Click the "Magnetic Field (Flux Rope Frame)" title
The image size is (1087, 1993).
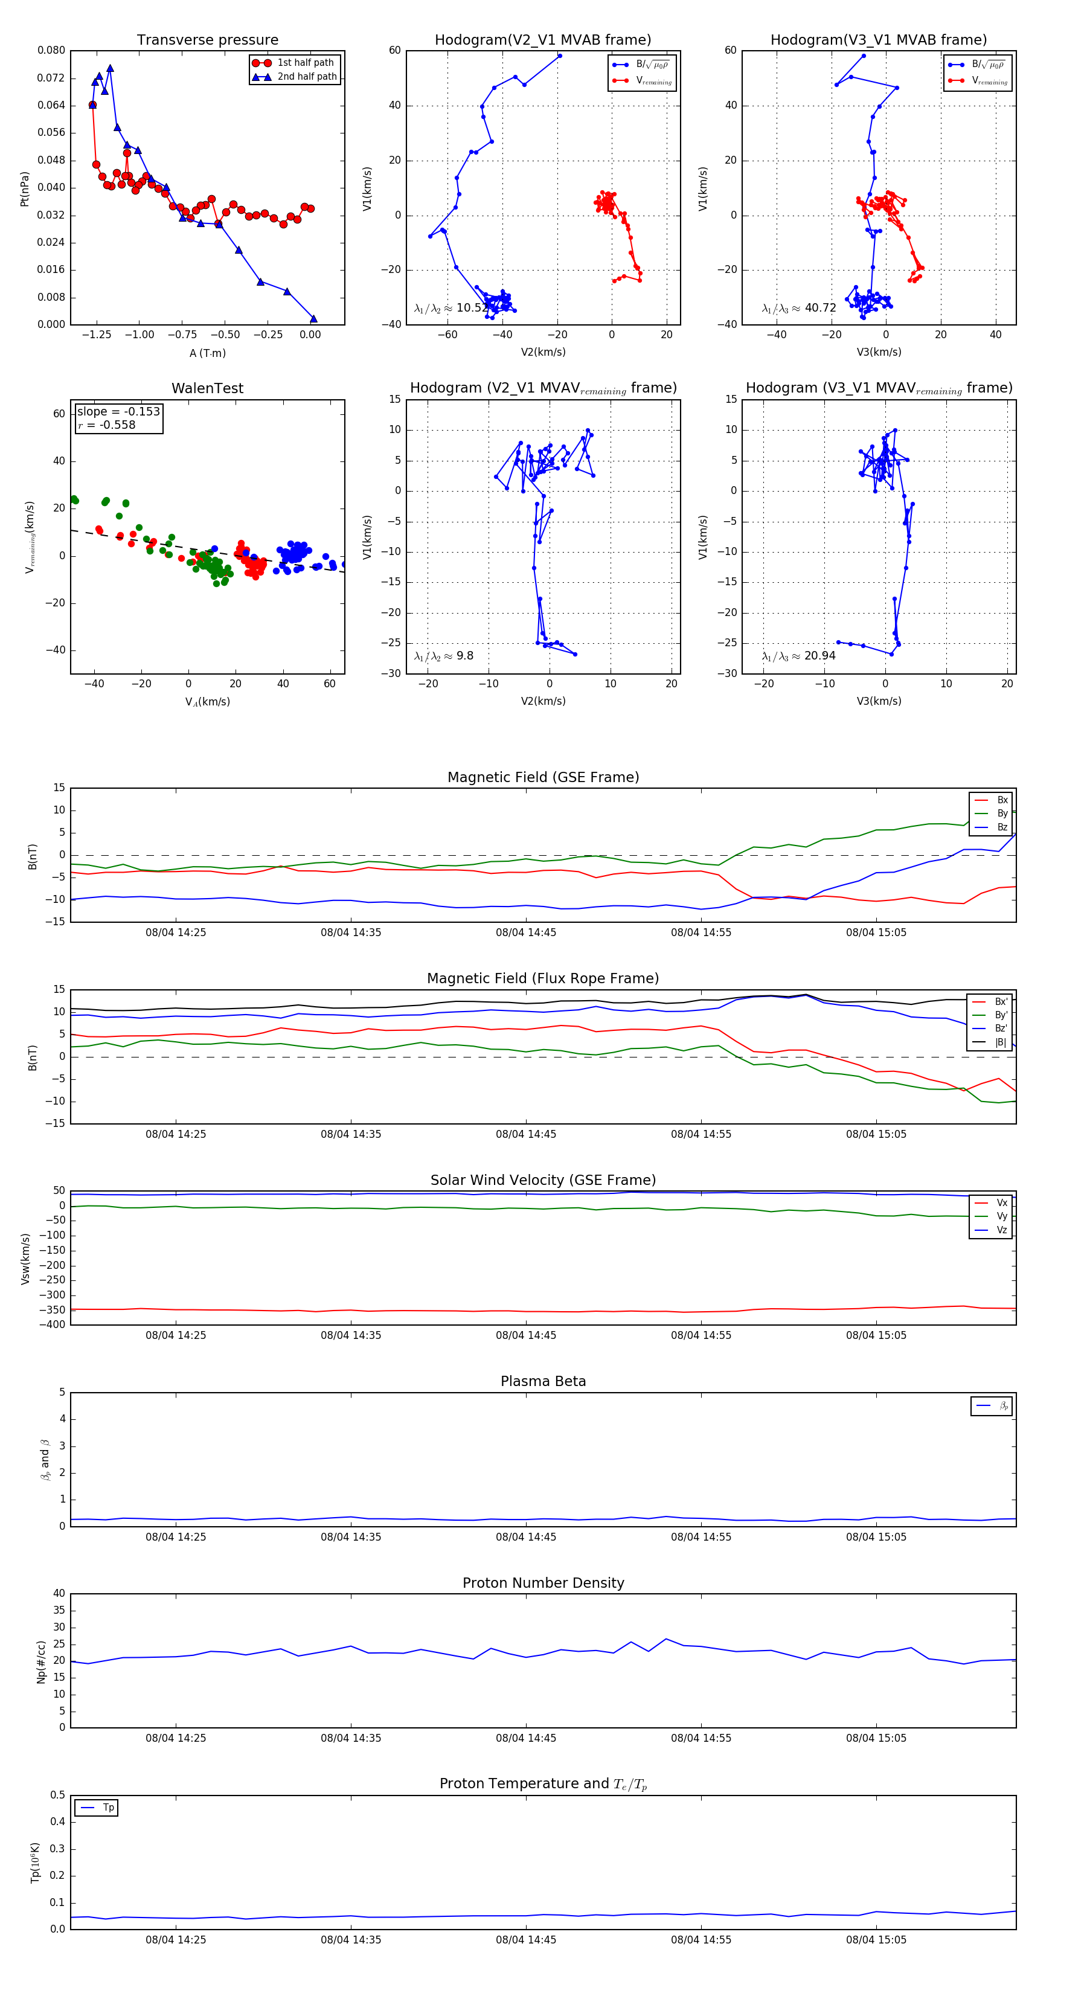(543, 979)
